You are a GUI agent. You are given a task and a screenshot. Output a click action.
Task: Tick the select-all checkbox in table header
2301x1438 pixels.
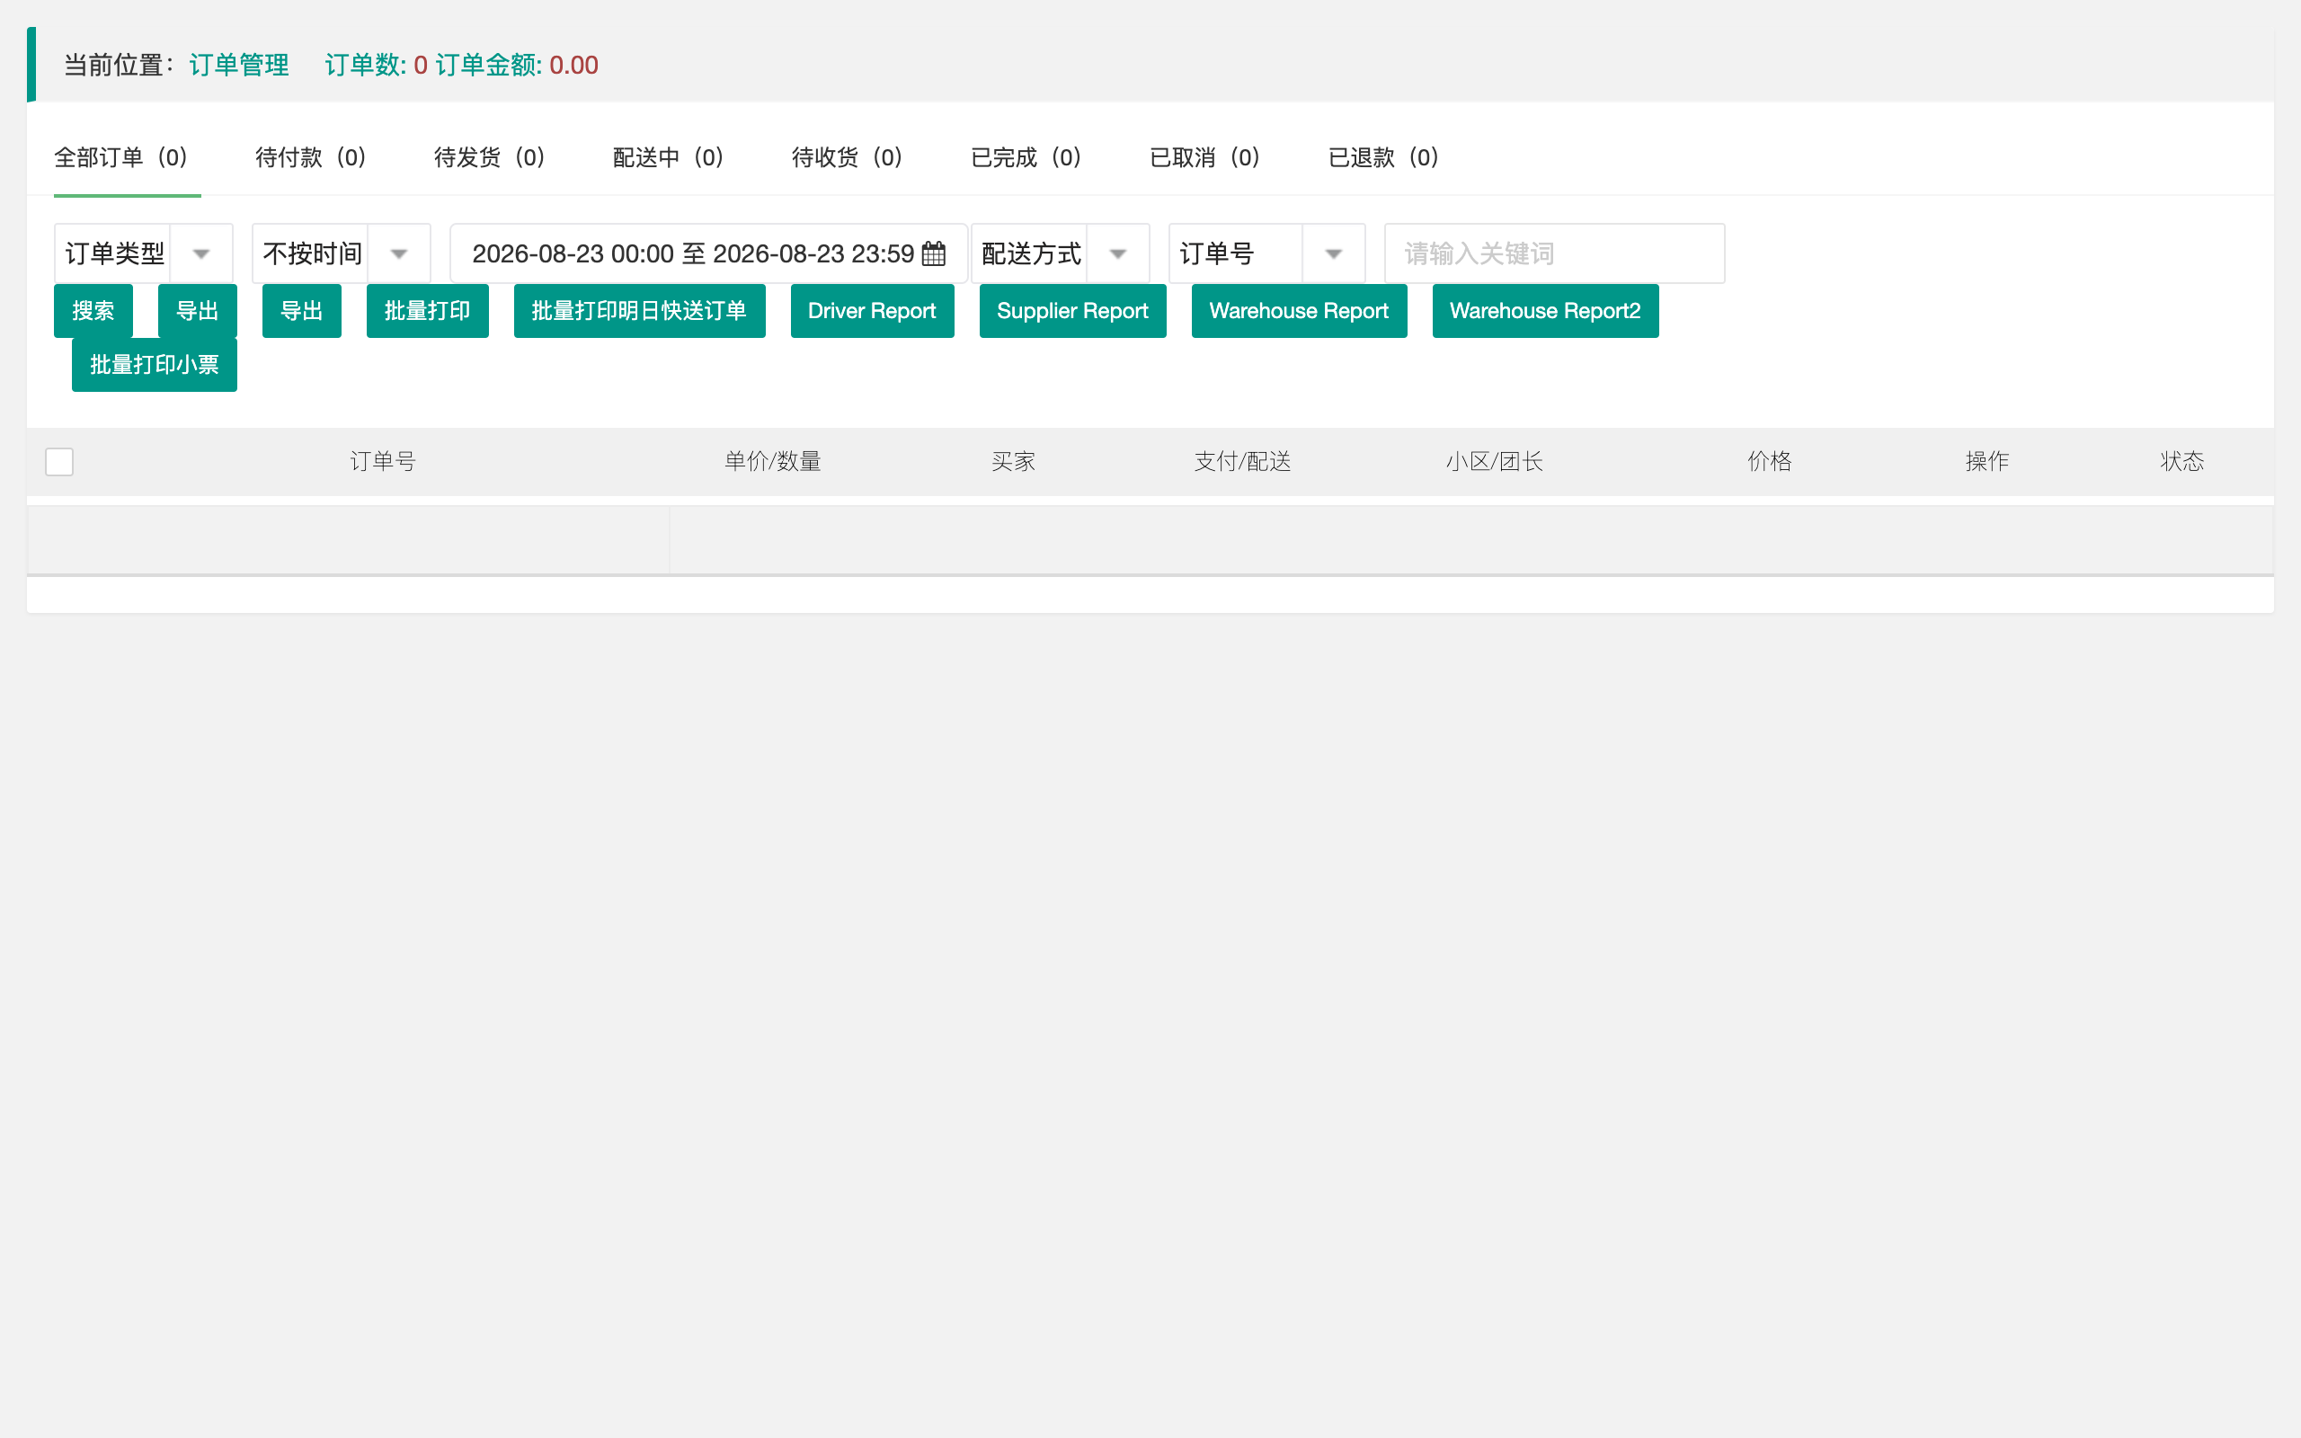click(59, 462)
